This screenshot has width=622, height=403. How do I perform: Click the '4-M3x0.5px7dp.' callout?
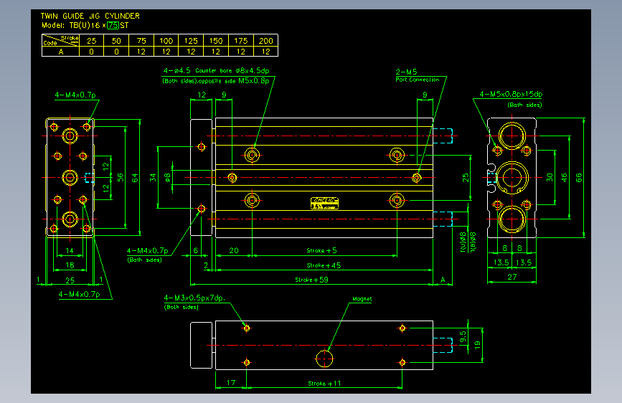194,298
